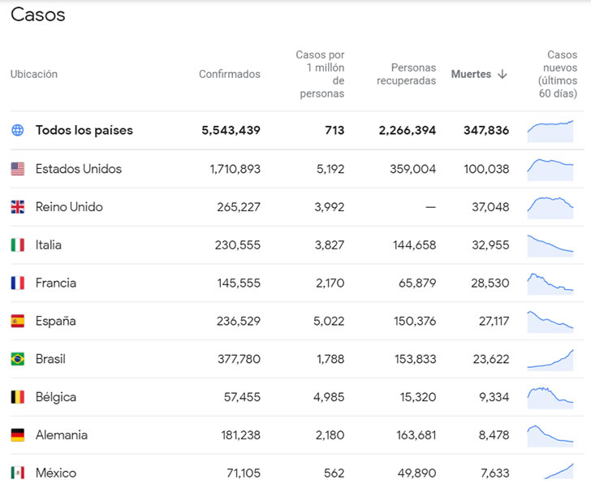The height and width of the screenshot is (484, 591).
Task: Sort by Personas recuperadas column header
Action: [406, 74]
